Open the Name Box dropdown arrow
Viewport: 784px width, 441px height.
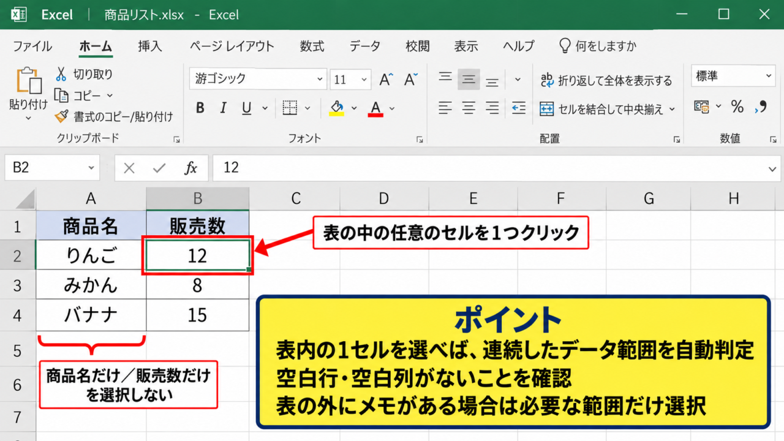pos(91,168)
